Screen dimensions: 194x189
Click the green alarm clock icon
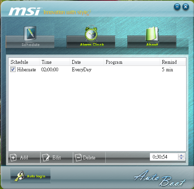[91, 33]
